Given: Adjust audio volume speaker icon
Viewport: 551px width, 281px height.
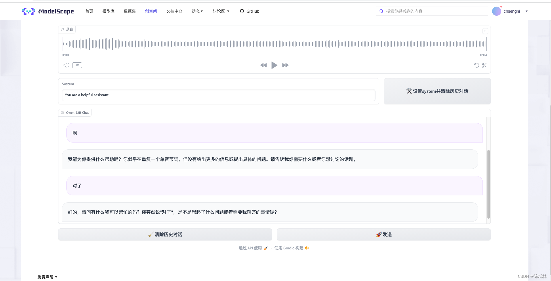Looking at the screenshot, I should tap(66, 65).
